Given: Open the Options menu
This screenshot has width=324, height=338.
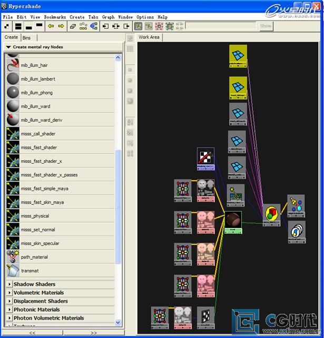Looking at the screenshot, I should [x=145, y=17].
